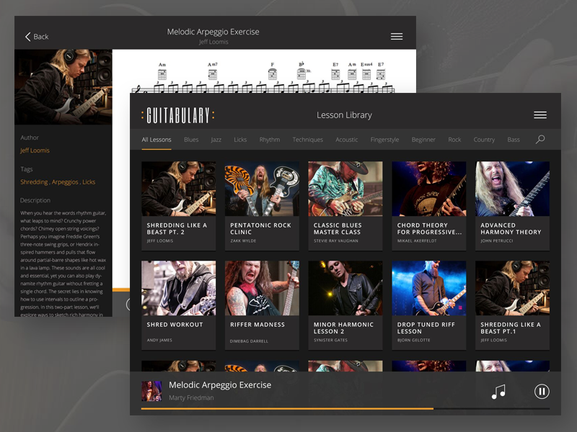Open Advanced Harmony Theory lesson thumbnail
Image resolution: width=577 pixels, height=432 pixels.
pyautogui.click(x=512, y=189)
